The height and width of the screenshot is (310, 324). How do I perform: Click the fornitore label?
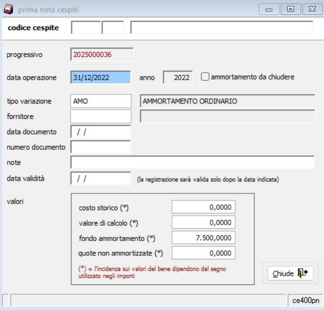click(x=20, y=116)
